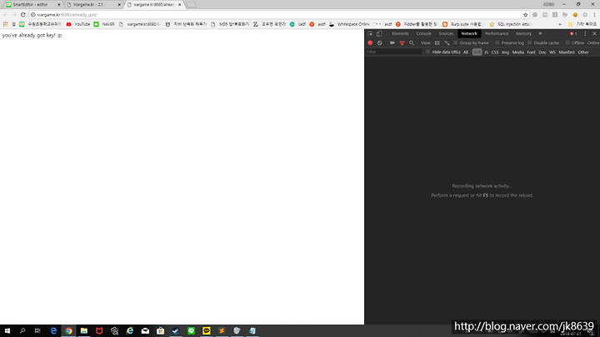Filter requests by Manifest

[567, 52]
